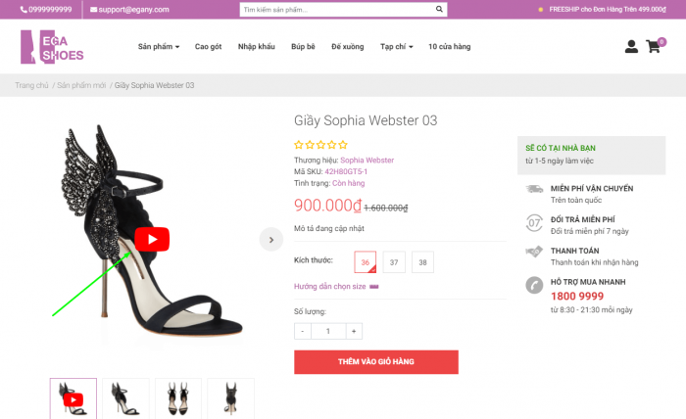686x419 pixels.
Task: Click the size guide ruler icon
Action: click(374, 287)
